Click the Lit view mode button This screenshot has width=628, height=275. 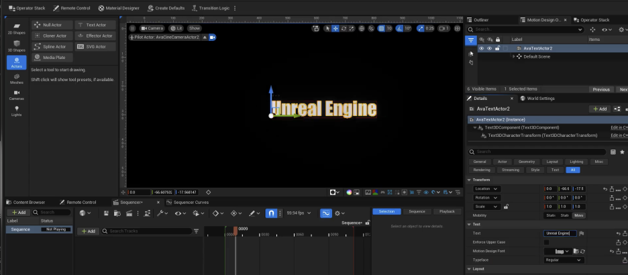coord(176,28)
